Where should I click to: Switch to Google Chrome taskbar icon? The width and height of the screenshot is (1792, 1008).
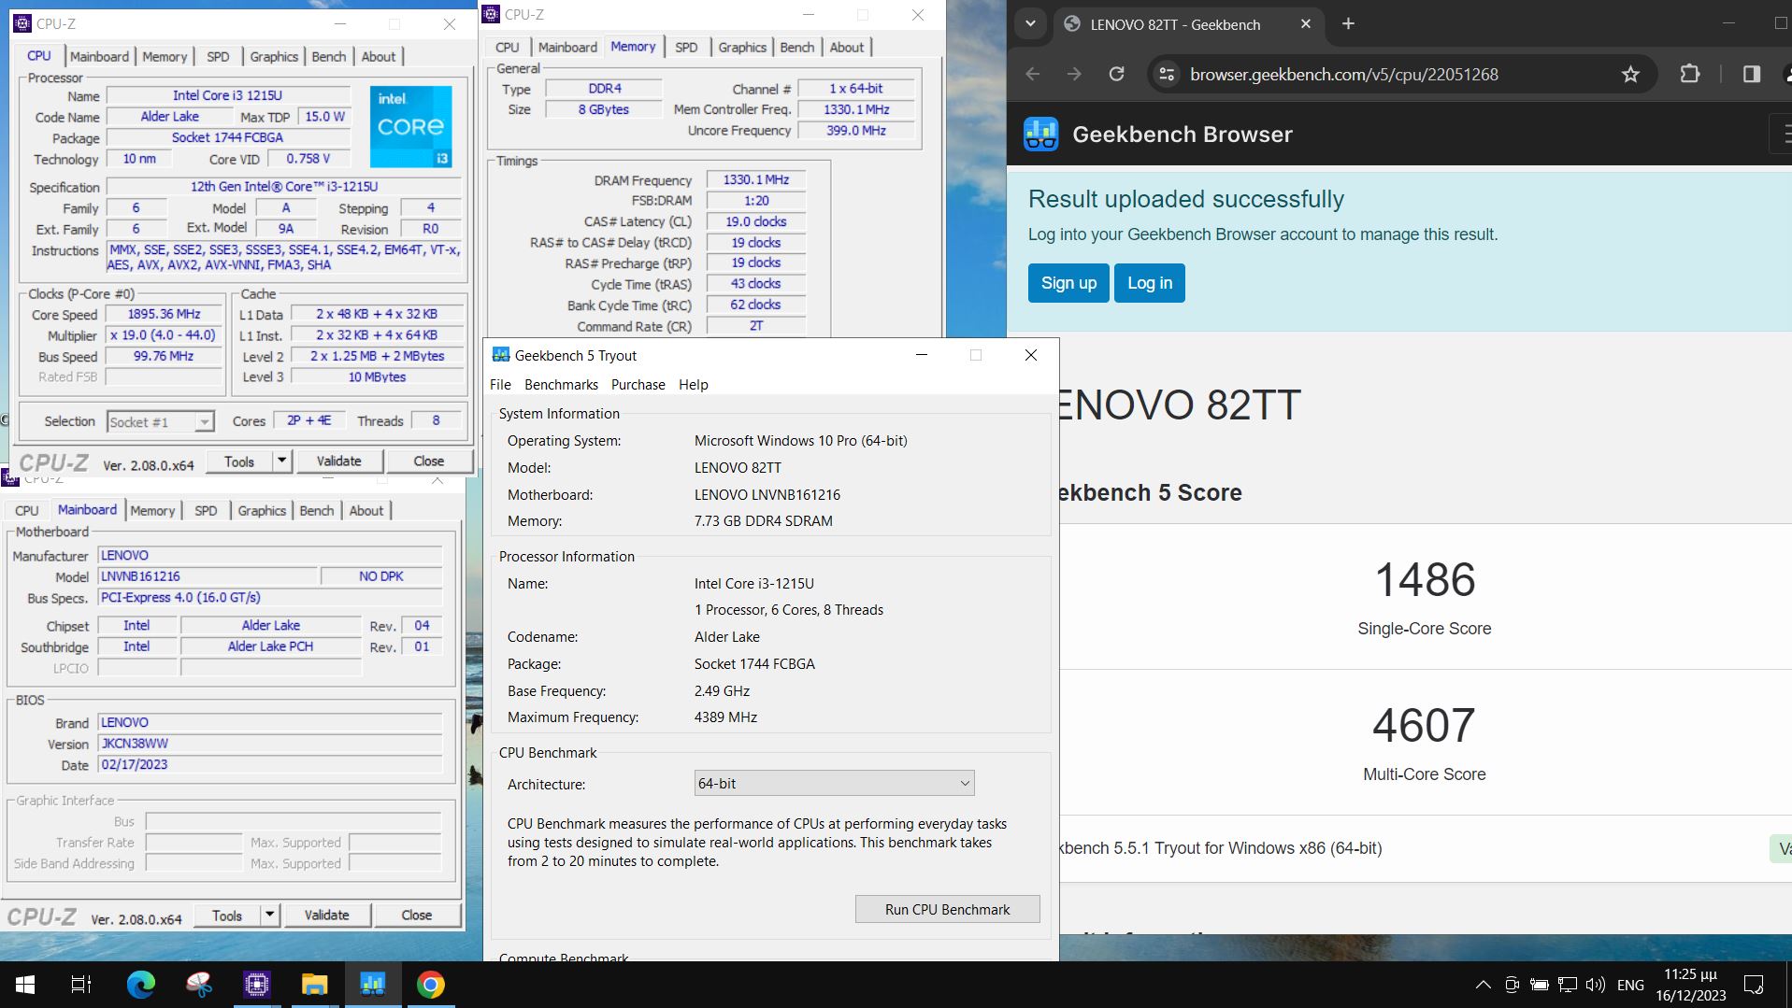pos(430,985)
